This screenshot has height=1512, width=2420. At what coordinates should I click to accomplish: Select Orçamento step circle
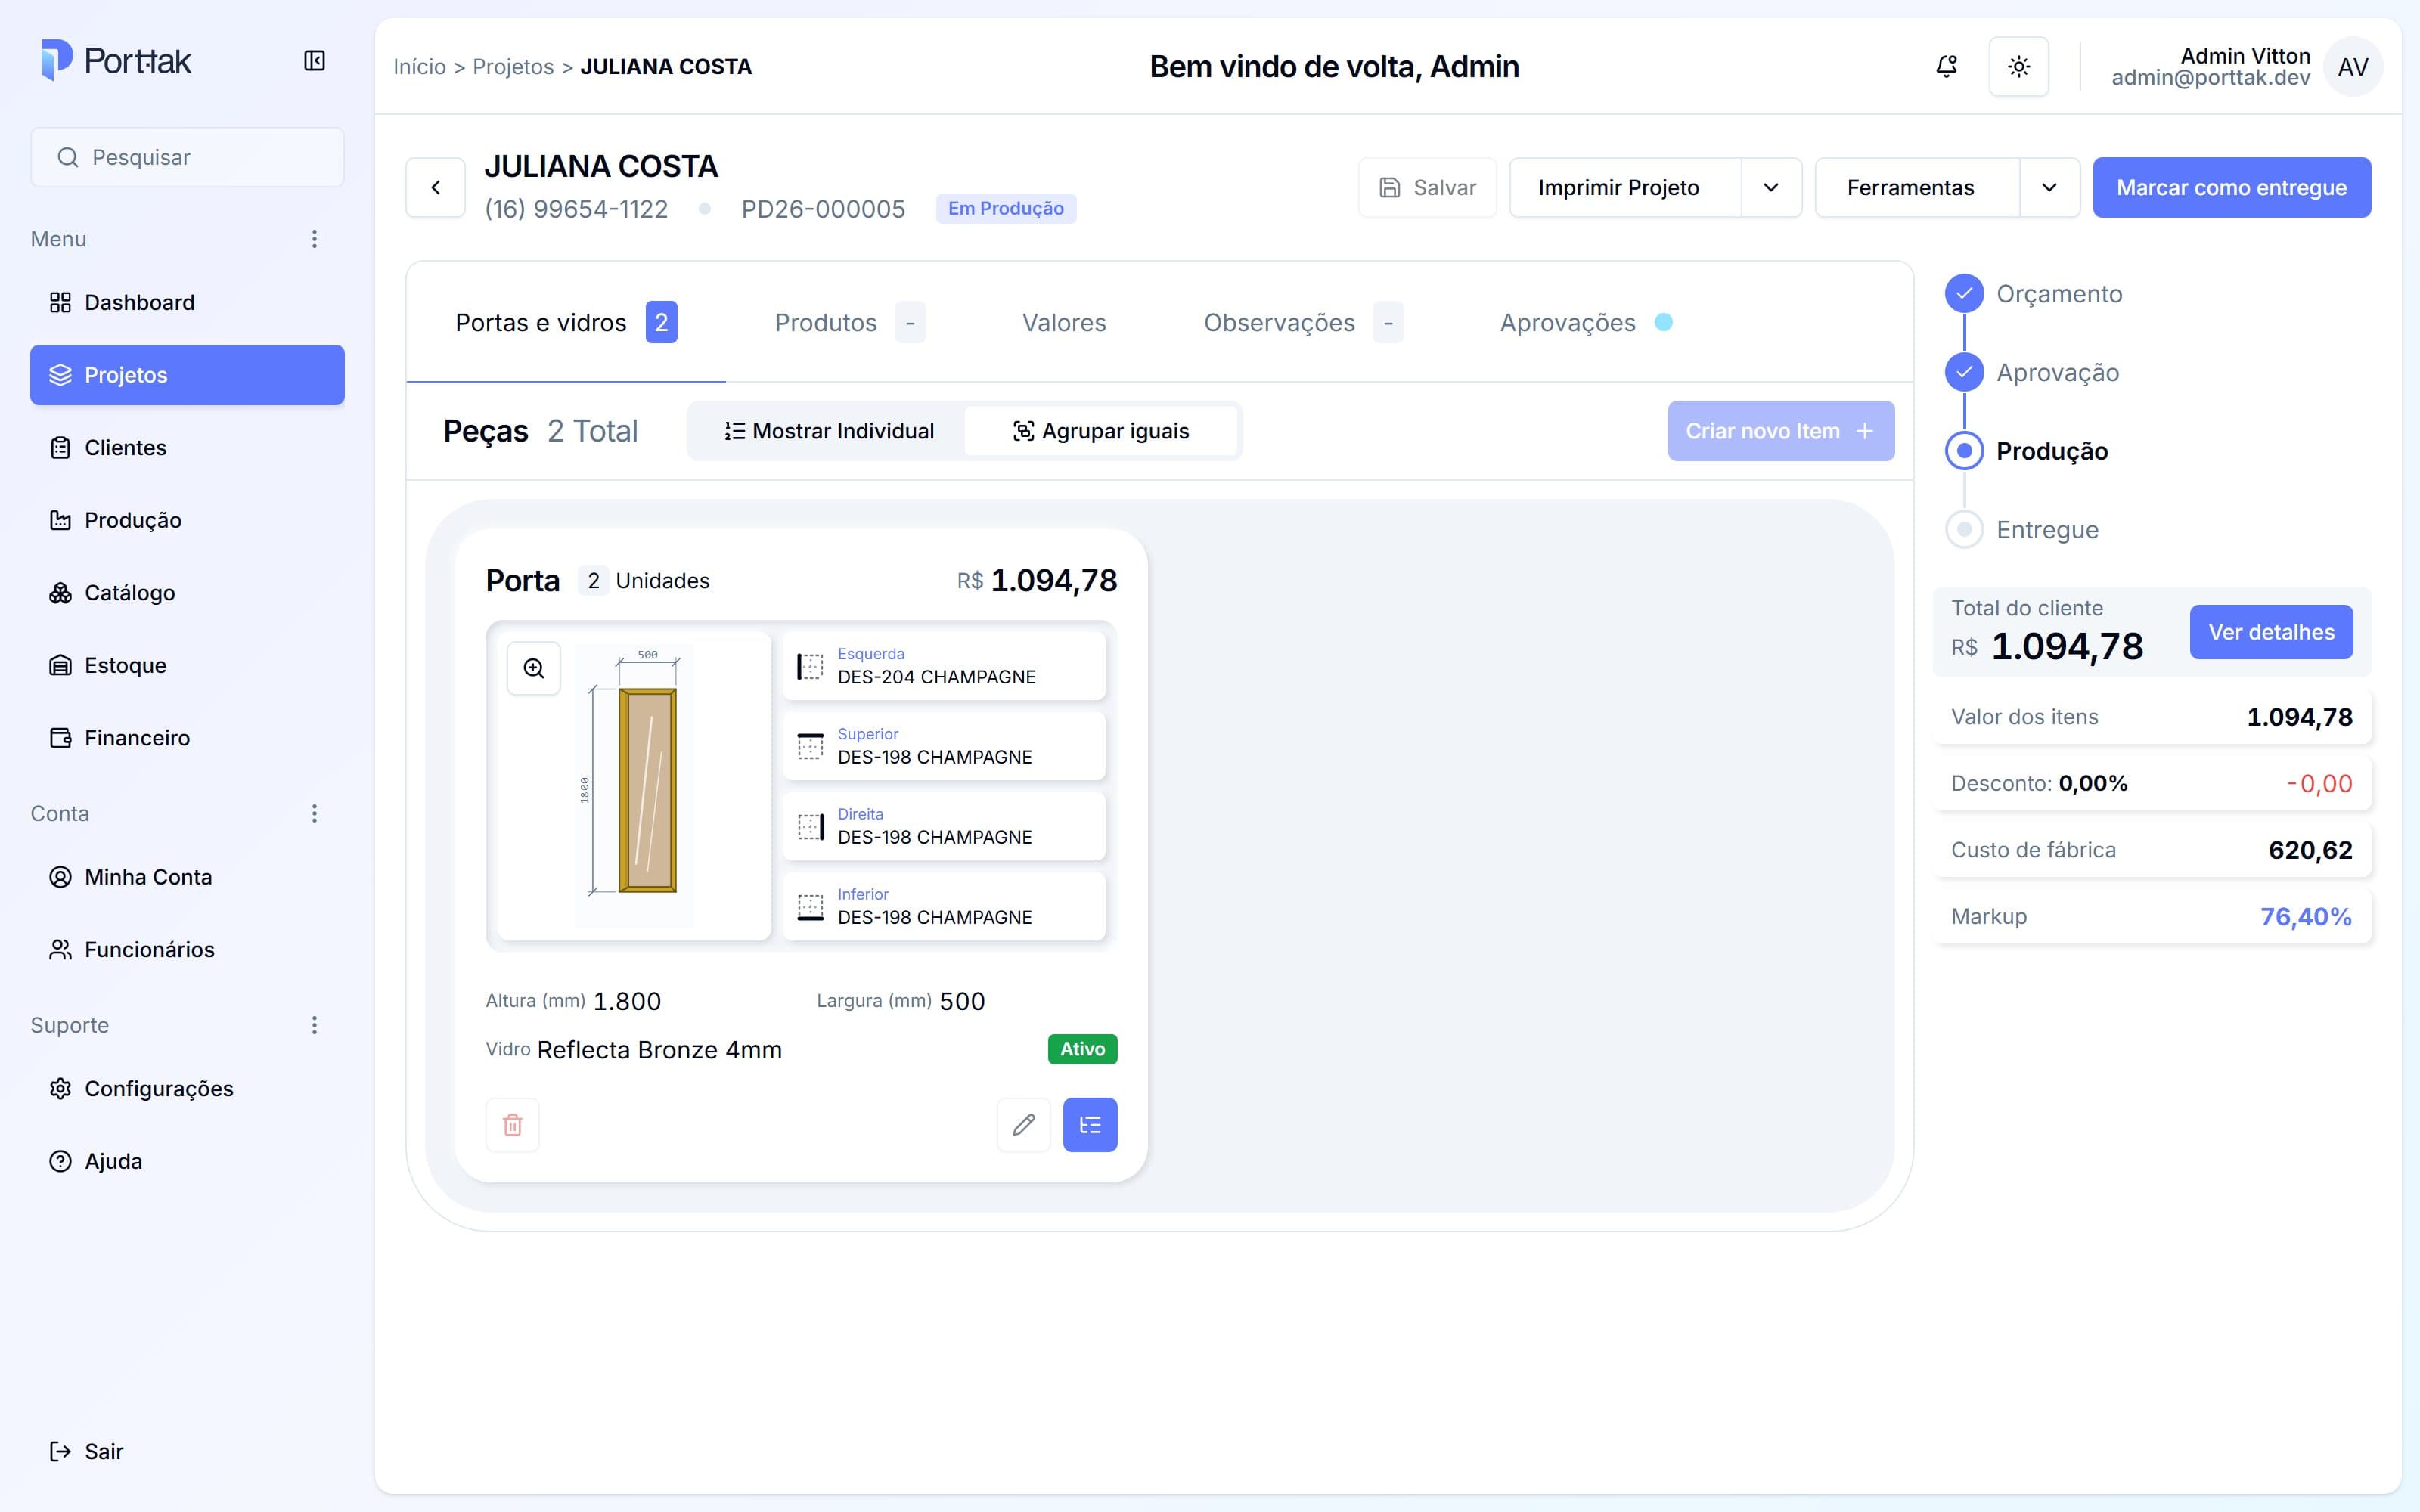[1964, 293]
